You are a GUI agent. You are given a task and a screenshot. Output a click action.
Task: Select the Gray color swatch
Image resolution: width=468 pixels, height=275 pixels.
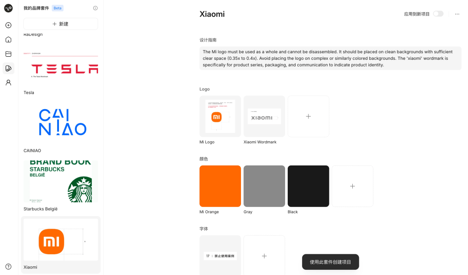[x=264, y=186]
